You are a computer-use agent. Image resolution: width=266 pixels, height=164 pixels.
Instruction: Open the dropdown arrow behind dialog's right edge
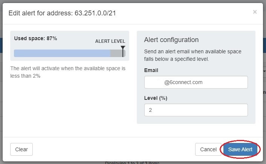(264, 71)
